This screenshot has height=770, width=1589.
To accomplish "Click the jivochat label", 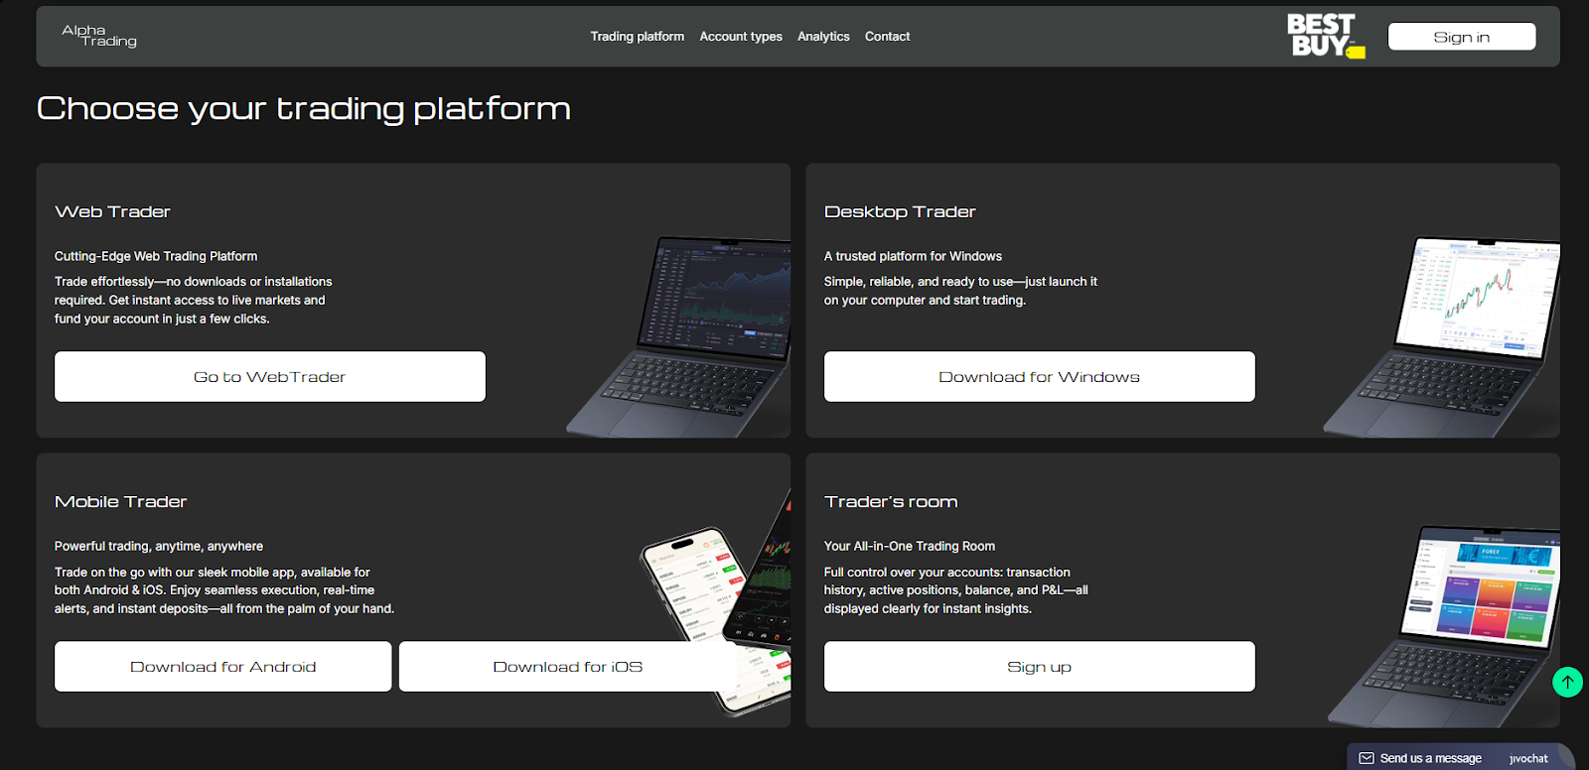I will (x=1528, y=758).
